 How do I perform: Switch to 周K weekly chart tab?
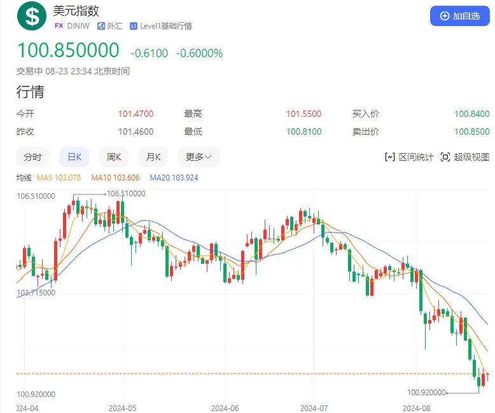point(114,157)
